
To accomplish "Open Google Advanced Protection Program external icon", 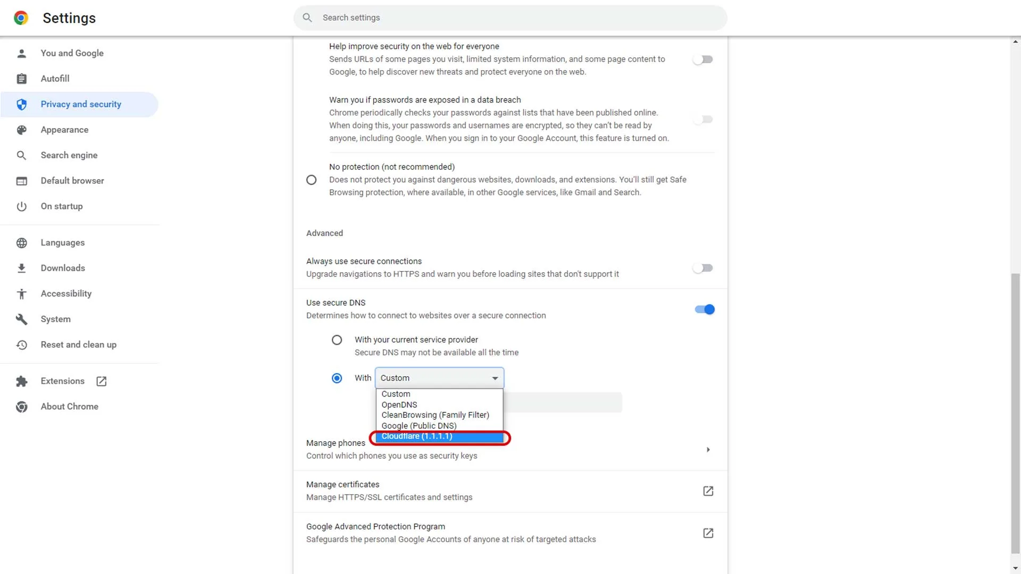I will tap(708, 533).
